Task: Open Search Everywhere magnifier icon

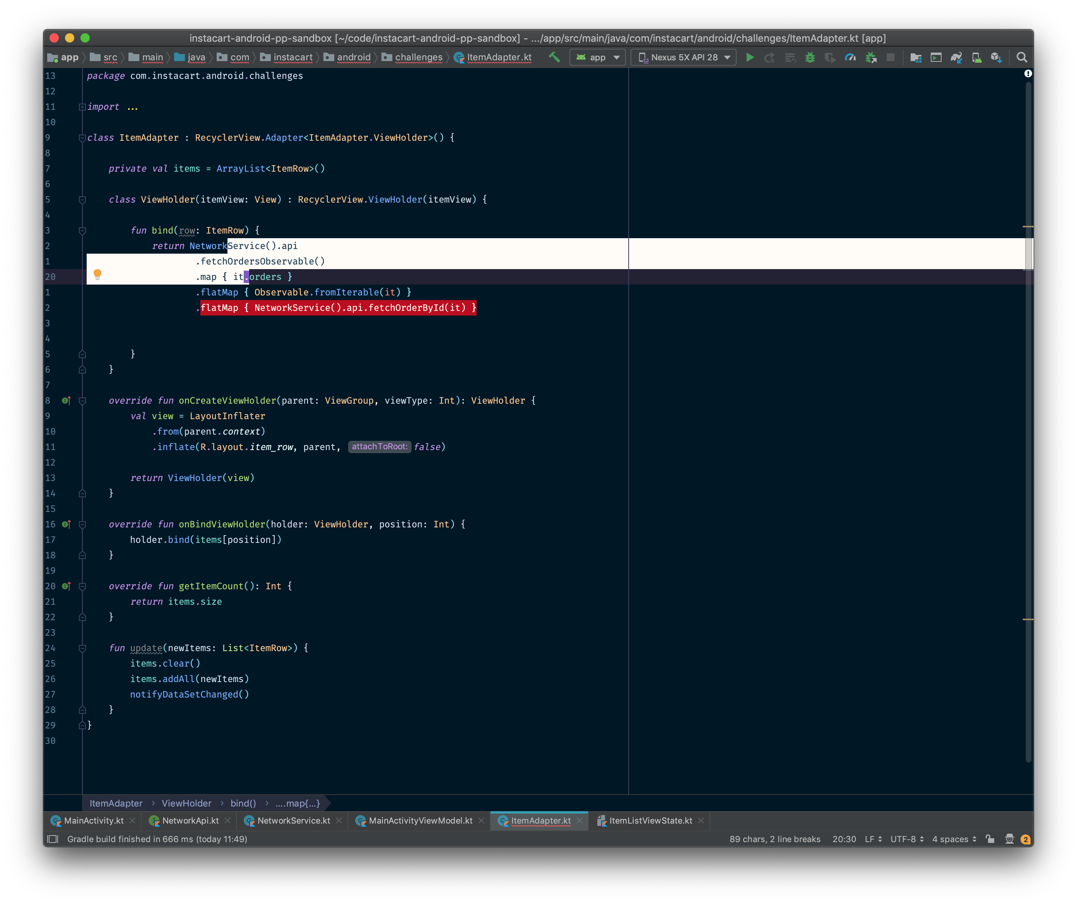Action: click(1022, 57)
